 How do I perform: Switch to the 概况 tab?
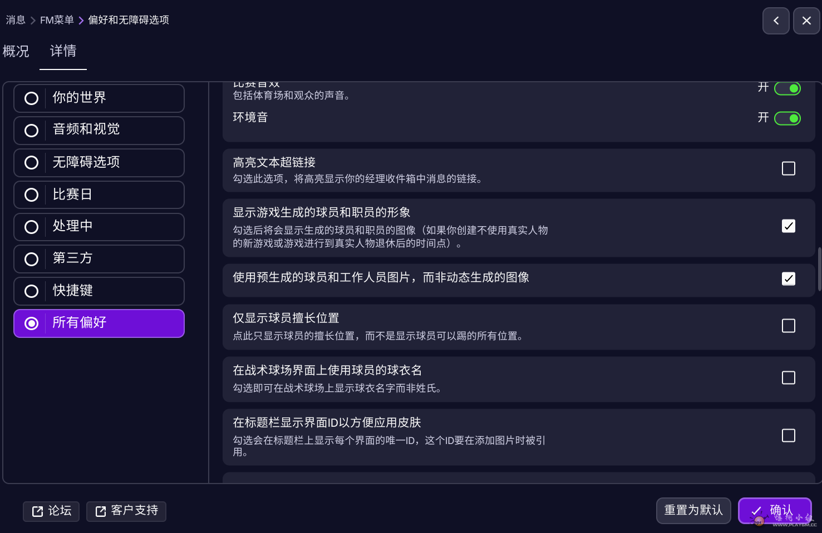click(16, 51)
